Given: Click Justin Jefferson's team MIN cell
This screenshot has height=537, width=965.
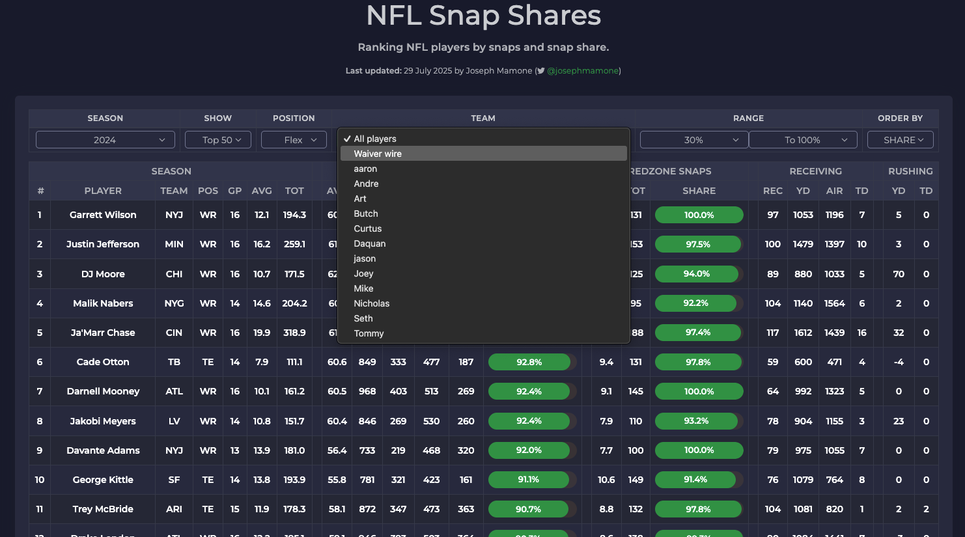Looking at the screenshot, I should pos(174,244).
